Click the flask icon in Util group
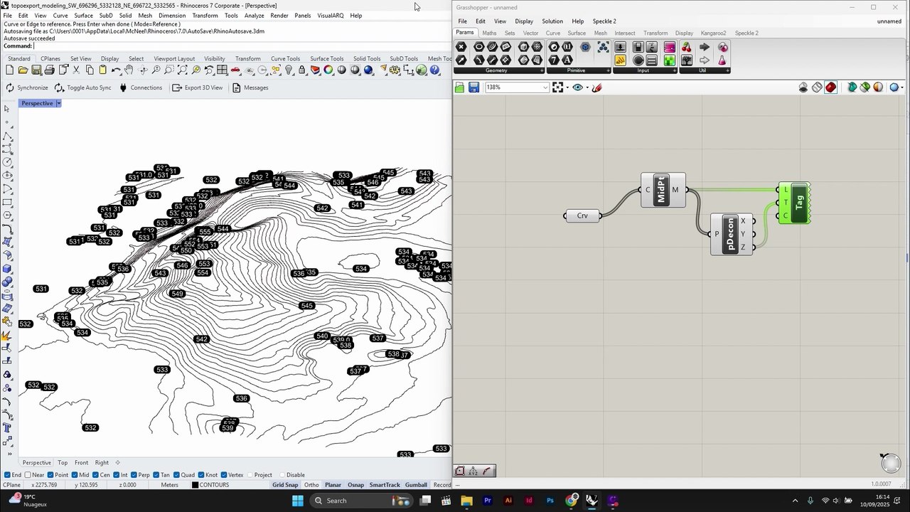Image resolution: width=910 pixels, height=512 pixels. tap(722, 60)
